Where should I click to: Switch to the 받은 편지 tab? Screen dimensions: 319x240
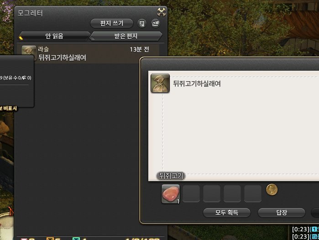126,36
